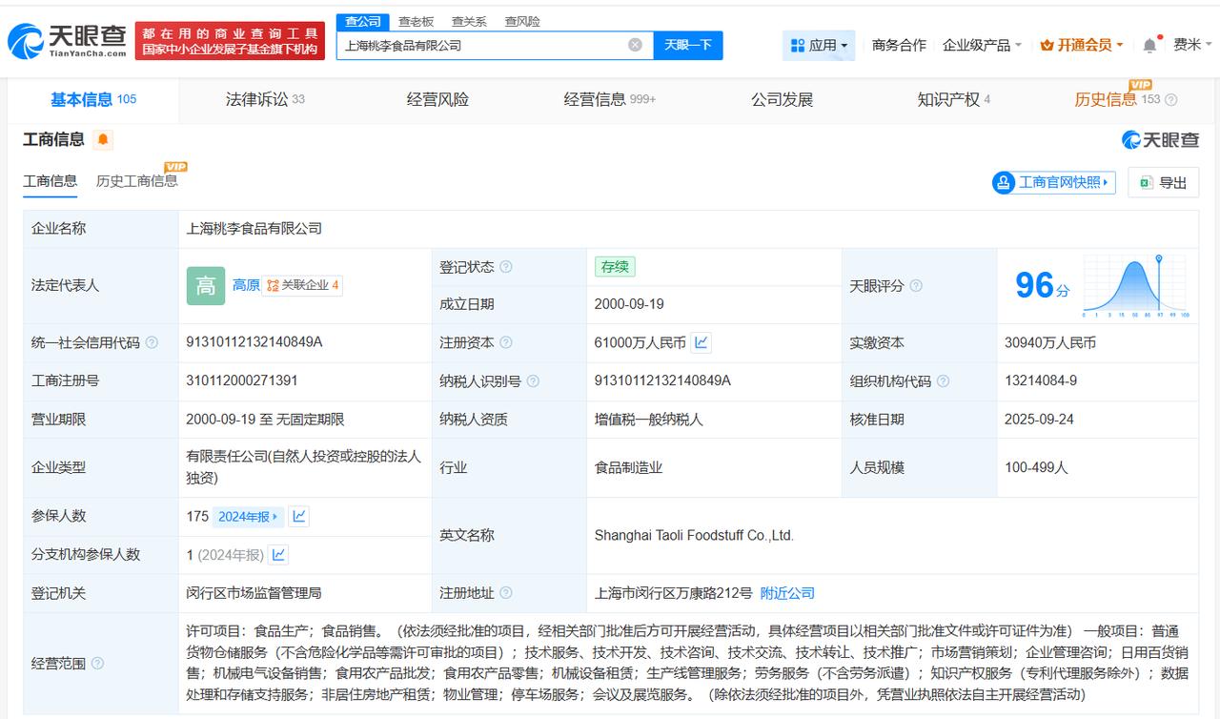Viewport: 1220px width, 719px height.
Task: Expand the 2024年报 selector
Action: point(248,516)
